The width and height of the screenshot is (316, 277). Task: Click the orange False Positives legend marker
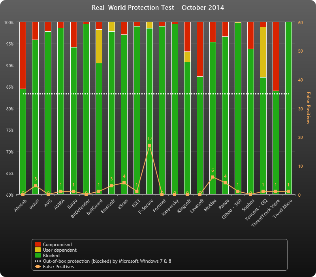pyautogui.click(x=38, y=267)
